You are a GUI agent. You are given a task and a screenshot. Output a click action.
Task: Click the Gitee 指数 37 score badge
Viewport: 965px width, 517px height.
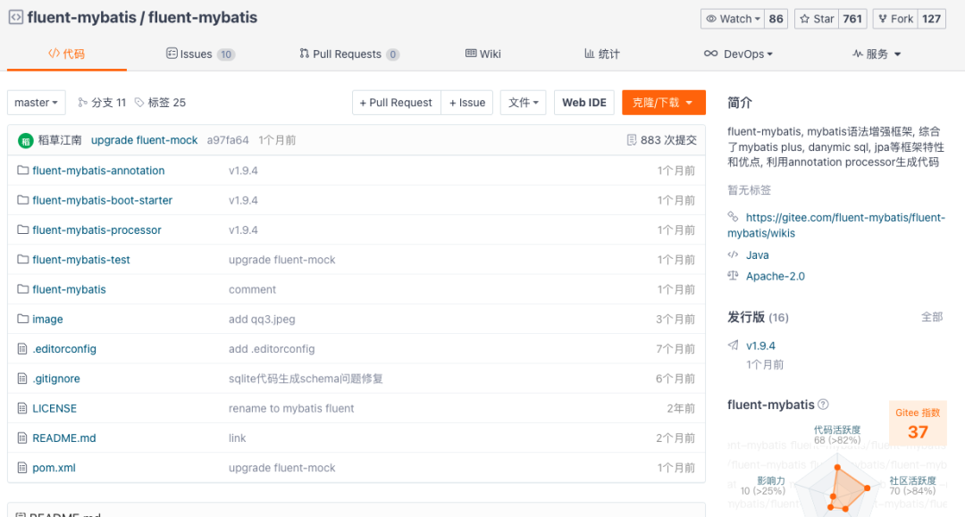click(x=918, y=423)
